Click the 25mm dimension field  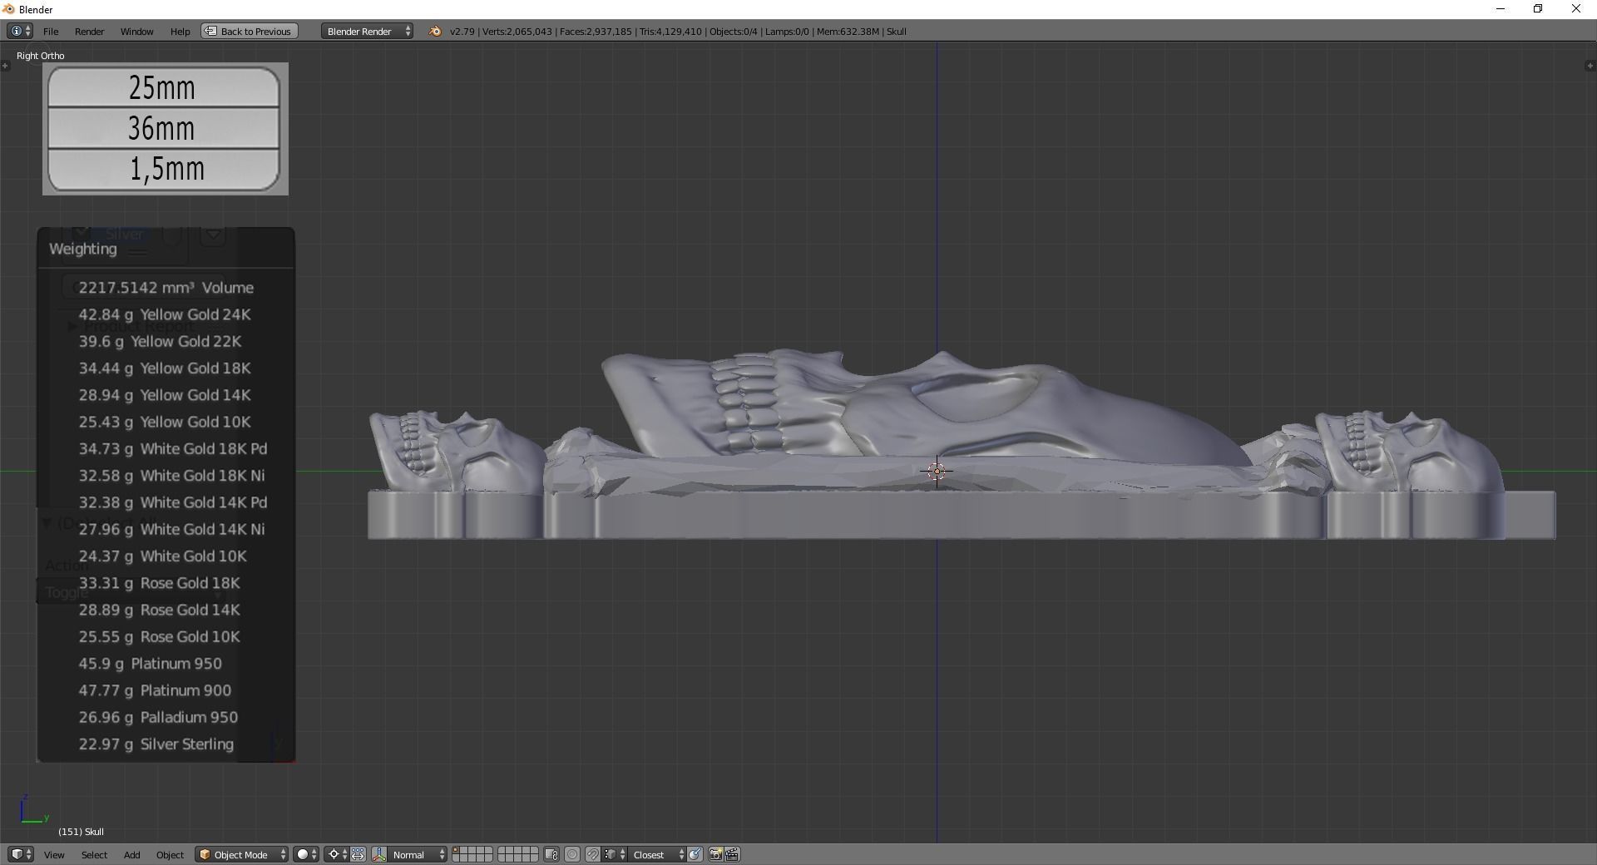tap(163, 87)
